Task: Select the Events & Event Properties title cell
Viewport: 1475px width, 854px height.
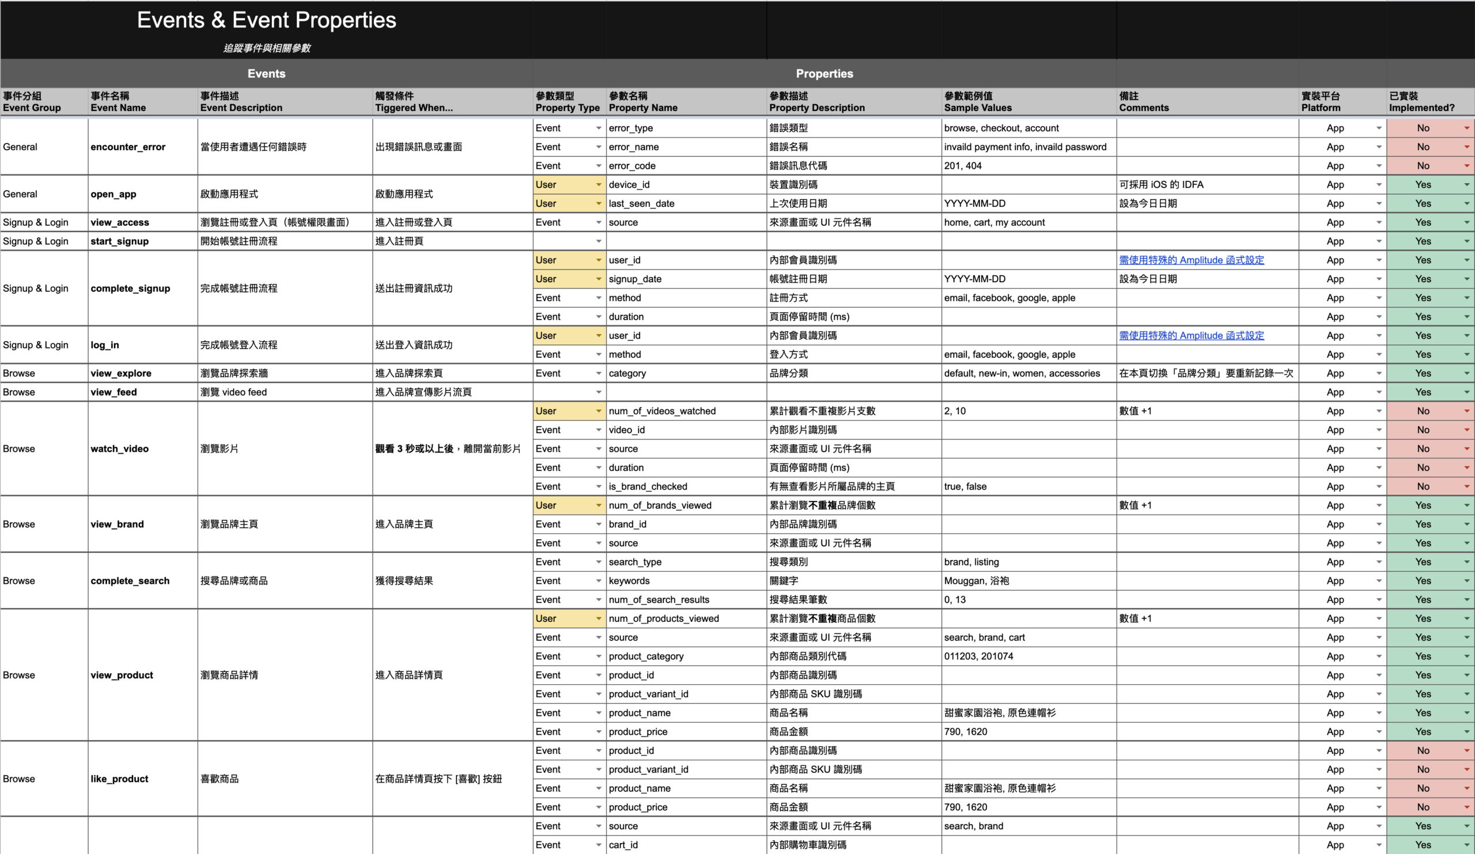Action: tap(266, 21)
